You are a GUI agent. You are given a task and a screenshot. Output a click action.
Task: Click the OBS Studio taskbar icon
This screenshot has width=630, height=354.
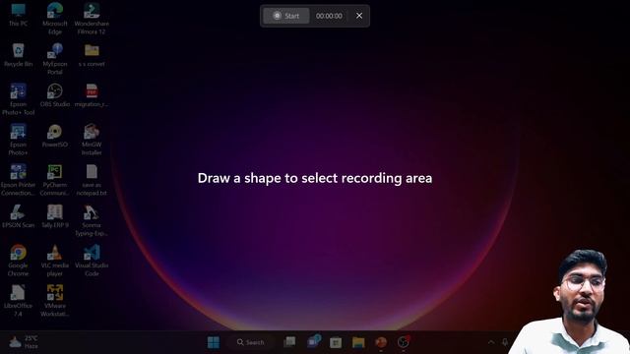coord(403,342)
